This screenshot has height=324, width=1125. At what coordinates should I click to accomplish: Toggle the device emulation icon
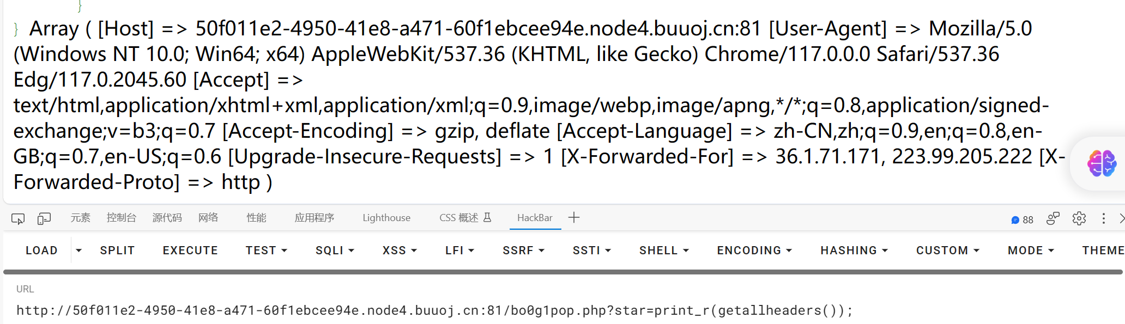point(44,219)
